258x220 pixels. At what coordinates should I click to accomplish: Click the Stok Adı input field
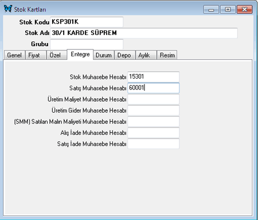click(x=144, y=33)
